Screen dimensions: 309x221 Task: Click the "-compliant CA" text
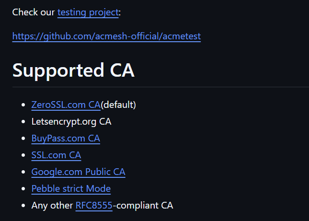coord(143,206)
